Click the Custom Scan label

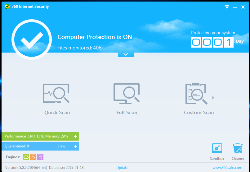[199, 113]
